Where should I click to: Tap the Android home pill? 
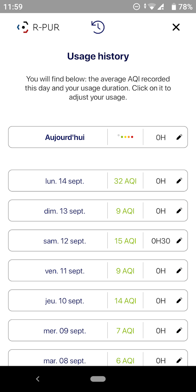(98, 379)
